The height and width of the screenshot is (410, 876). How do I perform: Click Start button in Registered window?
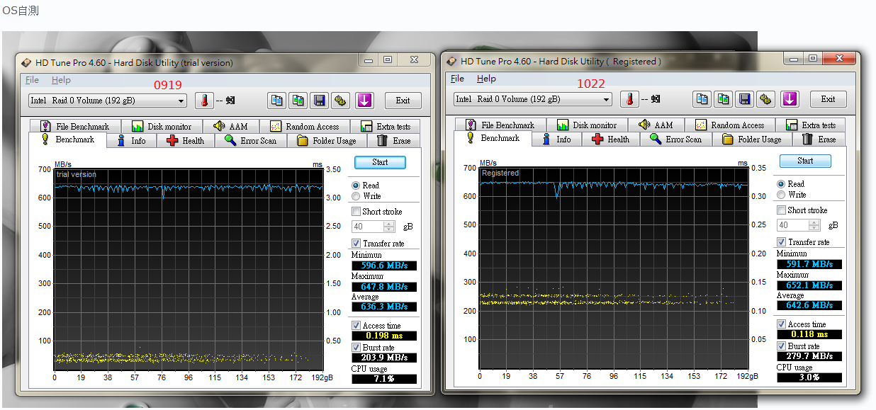[805, 161]
